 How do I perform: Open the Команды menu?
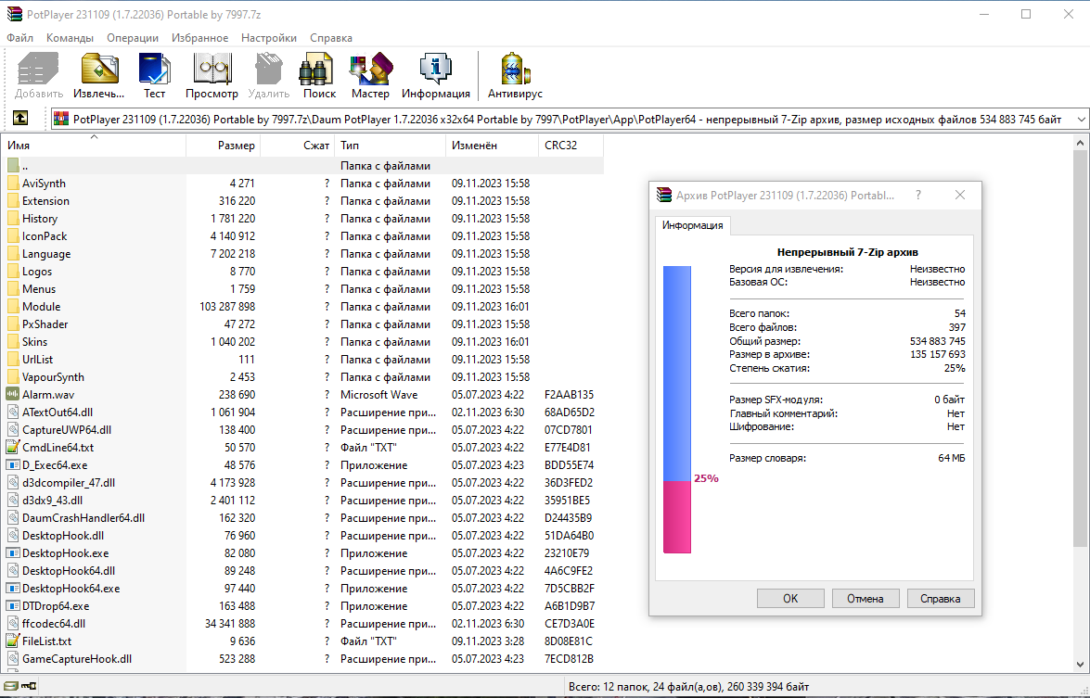click(70, 38)
